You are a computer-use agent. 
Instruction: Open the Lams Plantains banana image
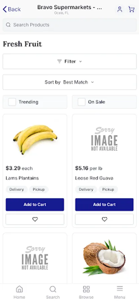(35, 140)
